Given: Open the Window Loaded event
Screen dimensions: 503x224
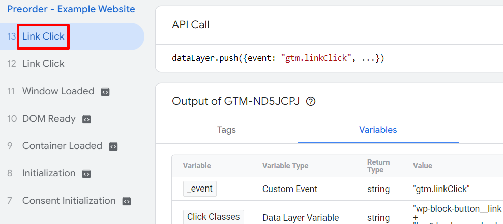Looking at the screenshot, I should click(x=58, y=91).
